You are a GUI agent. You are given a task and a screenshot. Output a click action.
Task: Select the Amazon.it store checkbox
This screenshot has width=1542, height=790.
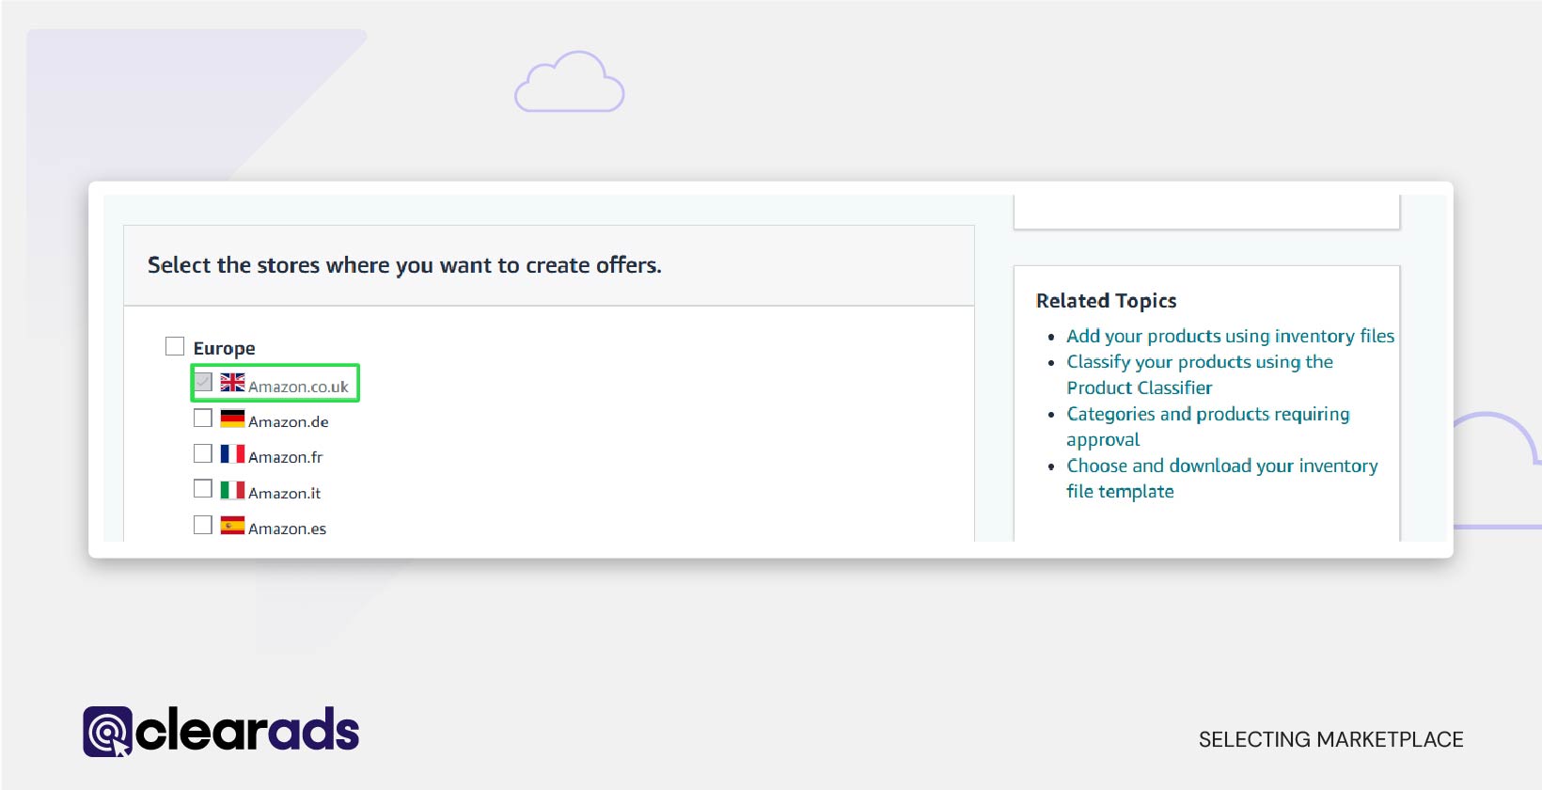coord(203,489)
